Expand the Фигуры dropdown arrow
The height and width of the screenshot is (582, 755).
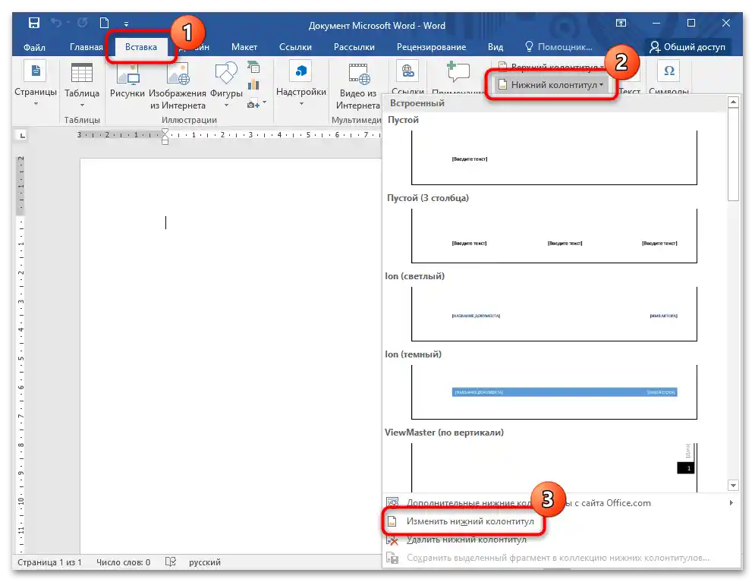226,105
